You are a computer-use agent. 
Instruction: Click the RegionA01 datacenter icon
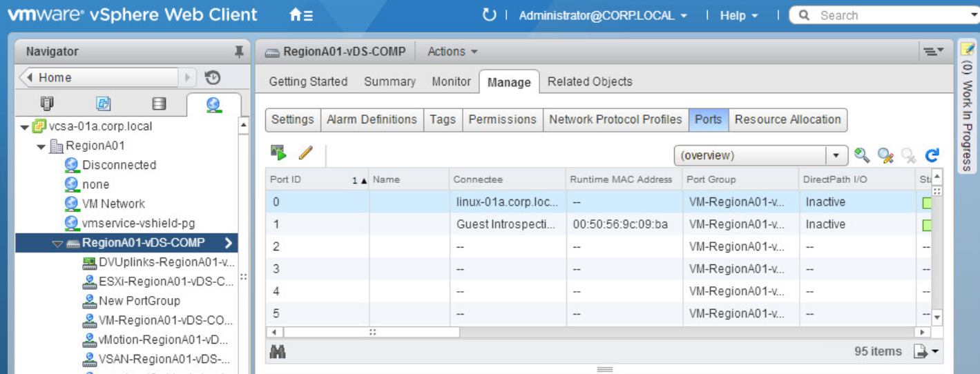click(57, 146)
